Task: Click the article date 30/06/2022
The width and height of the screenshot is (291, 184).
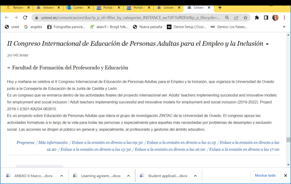Action: 18,55
